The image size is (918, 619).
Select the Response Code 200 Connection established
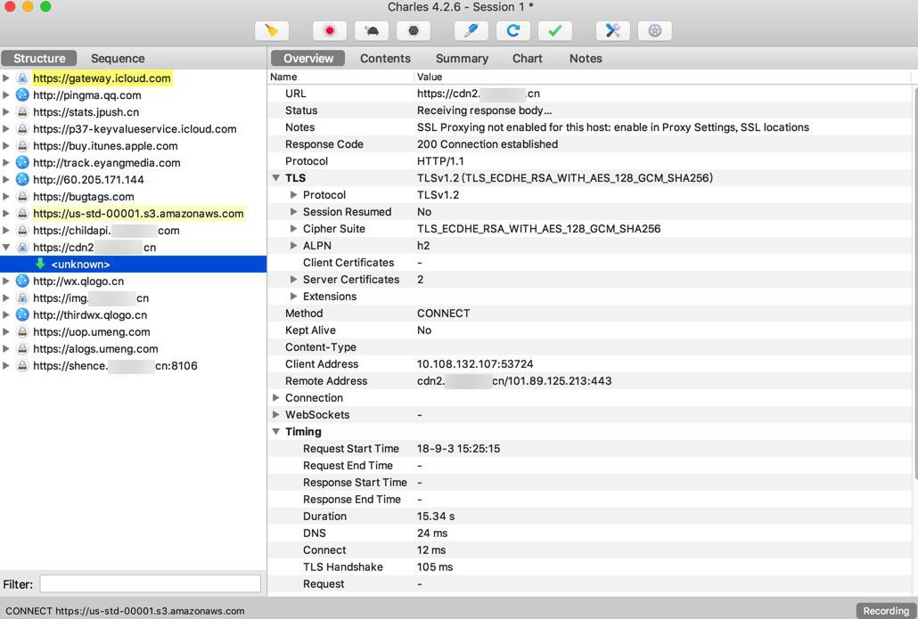pyautogui.click(x=488, y=144)
